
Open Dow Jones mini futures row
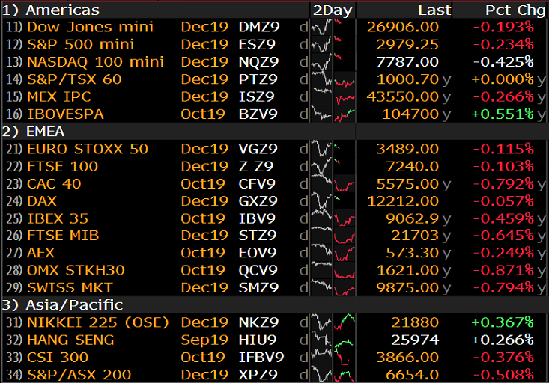click(x=274, y=27)
